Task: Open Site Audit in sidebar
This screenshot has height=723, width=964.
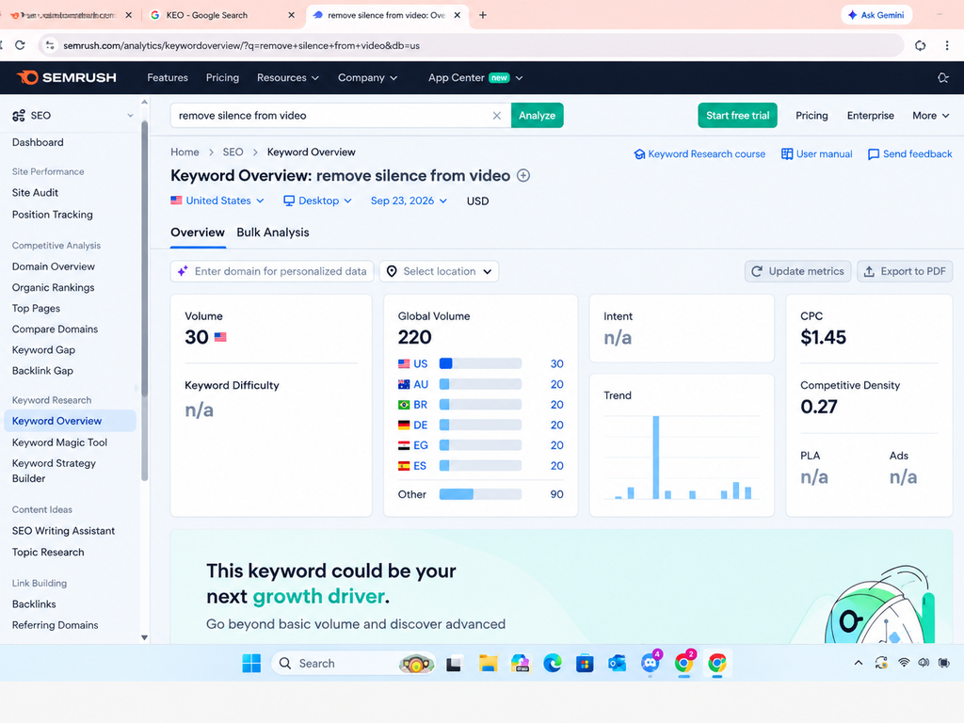Action: click(35, 192)
